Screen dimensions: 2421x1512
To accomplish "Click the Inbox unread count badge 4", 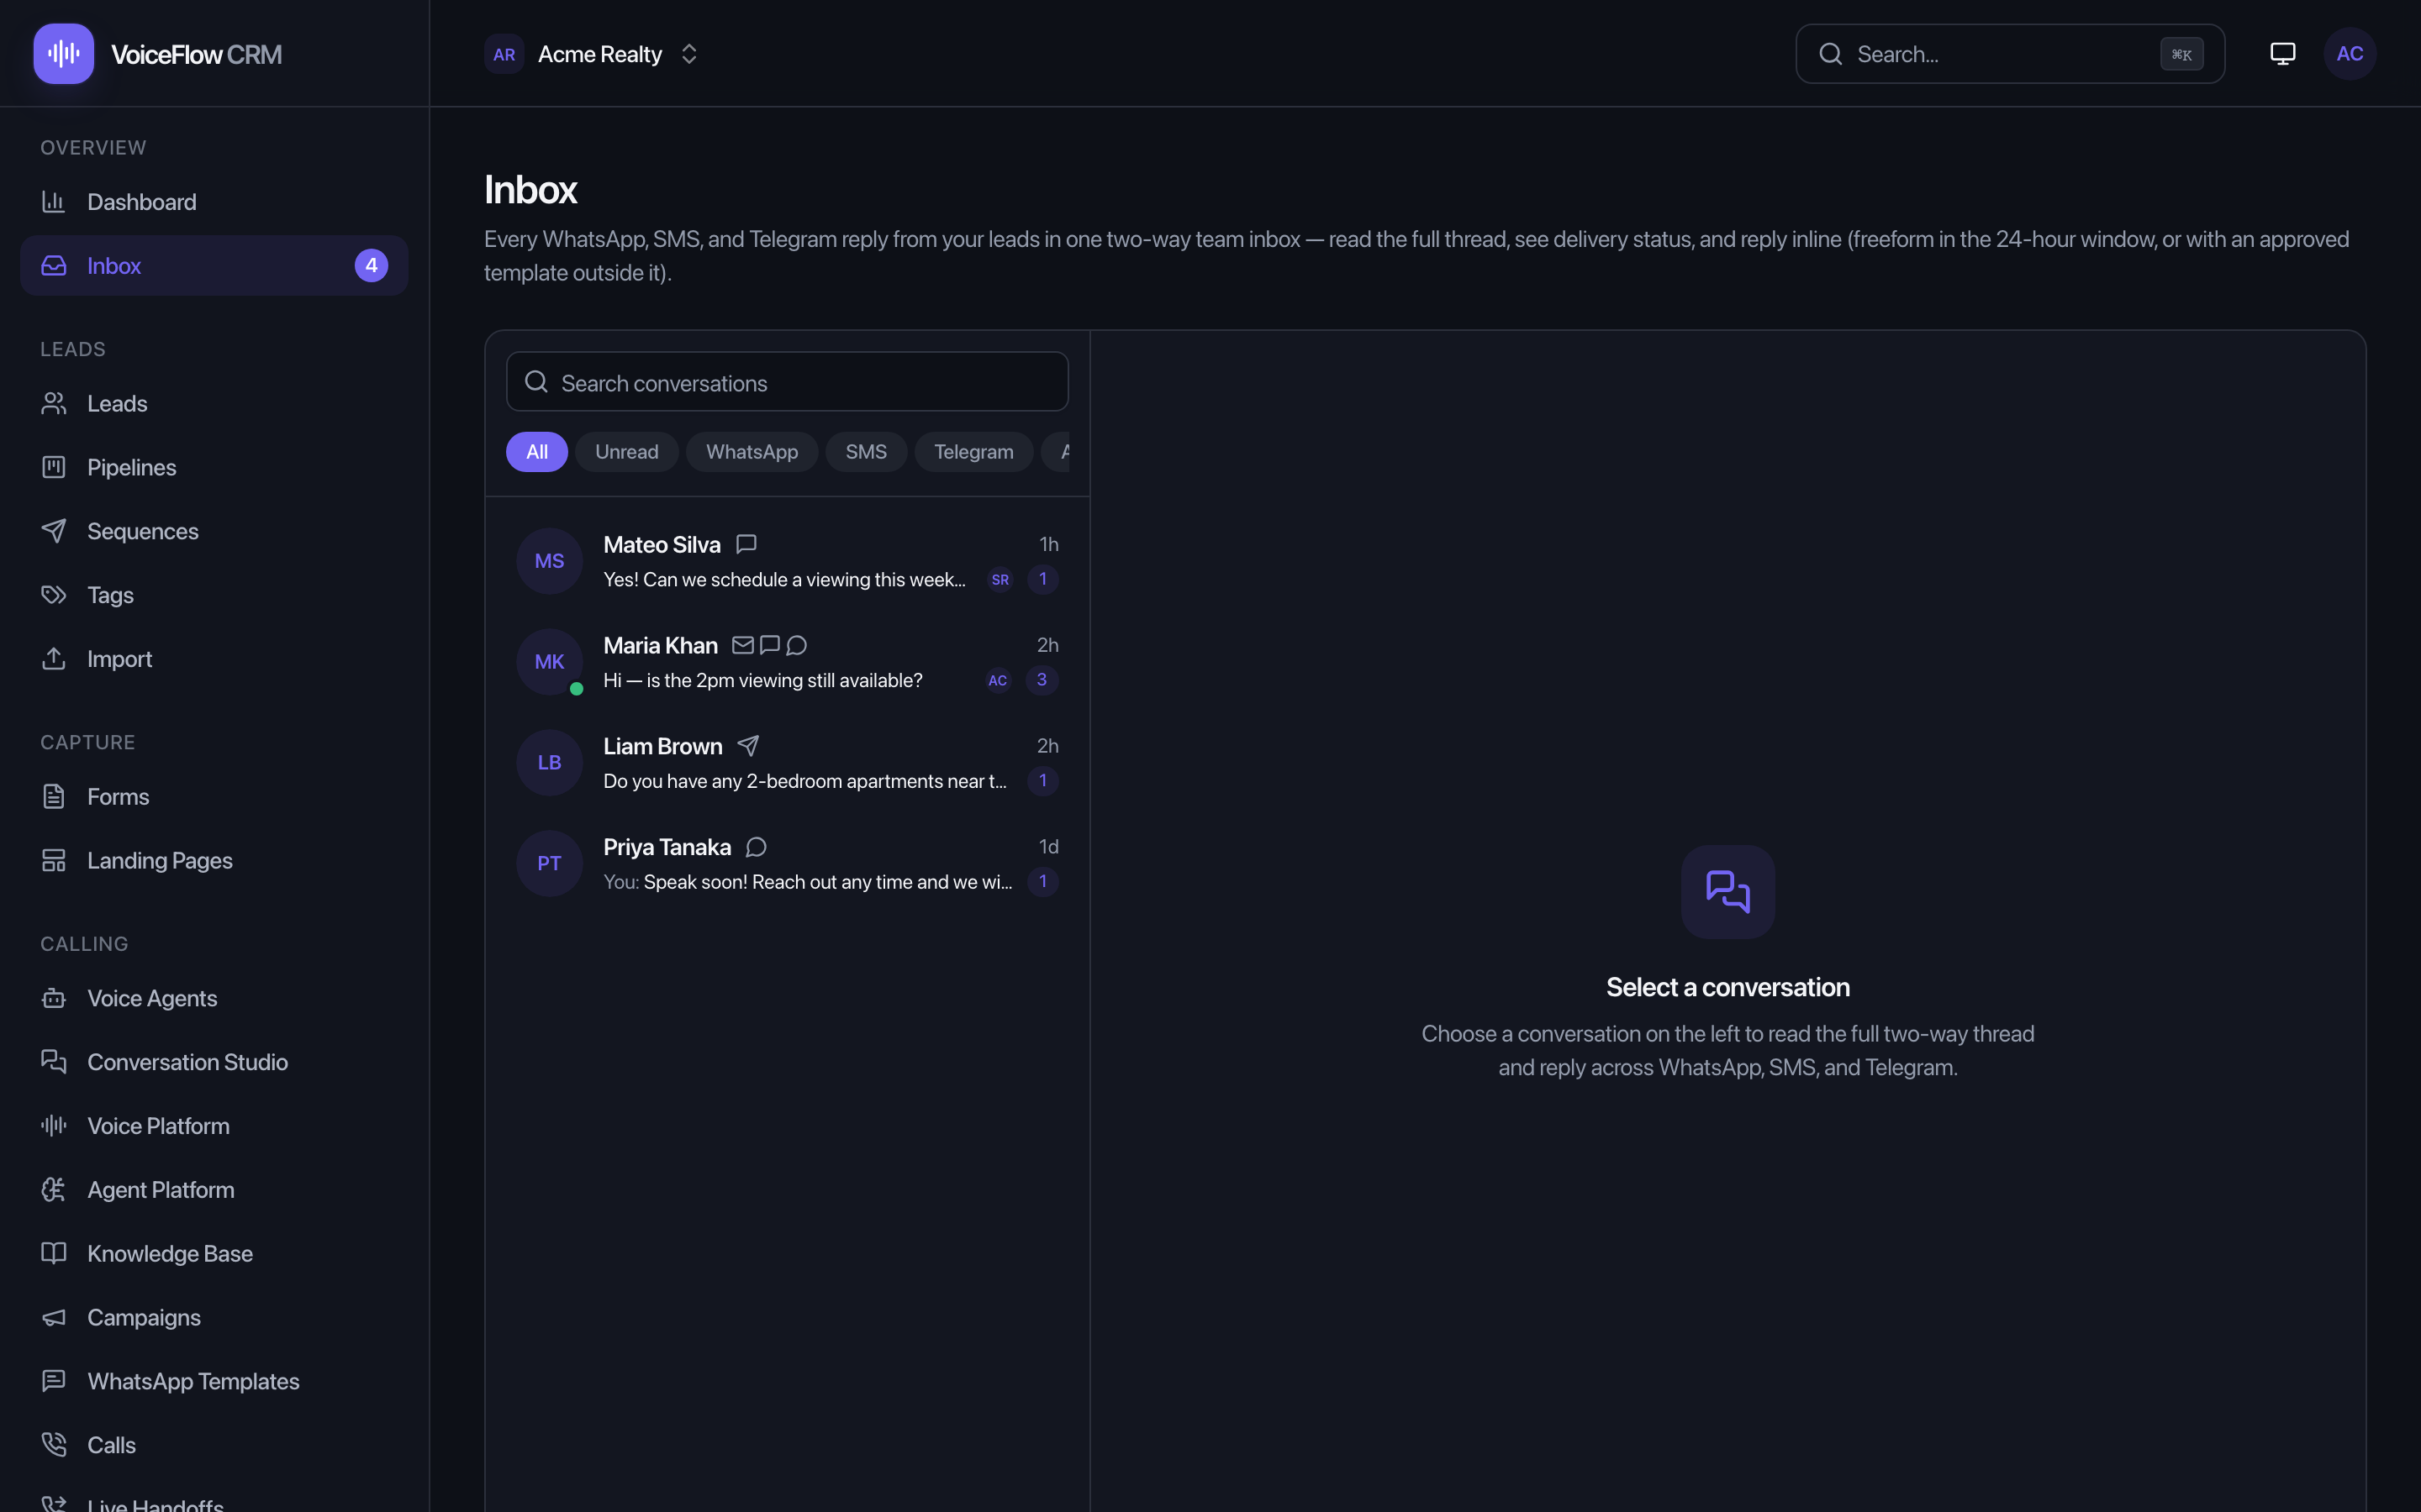I will click(372, 266).
